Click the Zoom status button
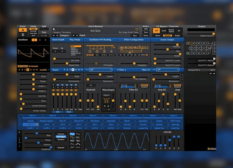 (146, 36)
